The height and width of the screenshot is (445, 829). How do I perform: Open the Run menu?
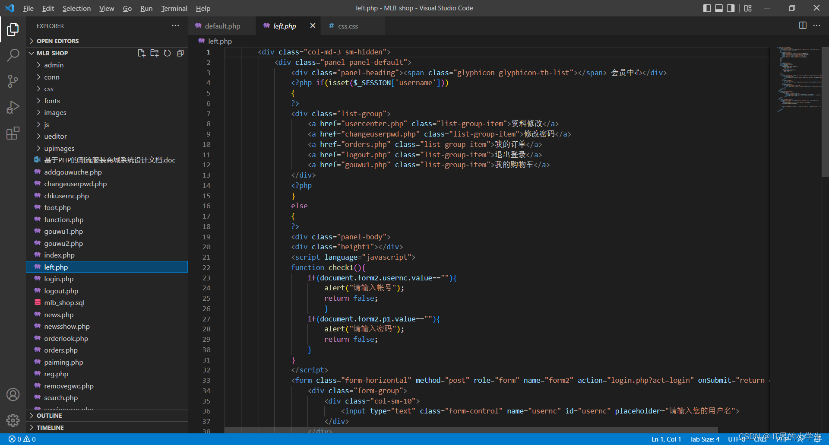[x=146, y=8]
